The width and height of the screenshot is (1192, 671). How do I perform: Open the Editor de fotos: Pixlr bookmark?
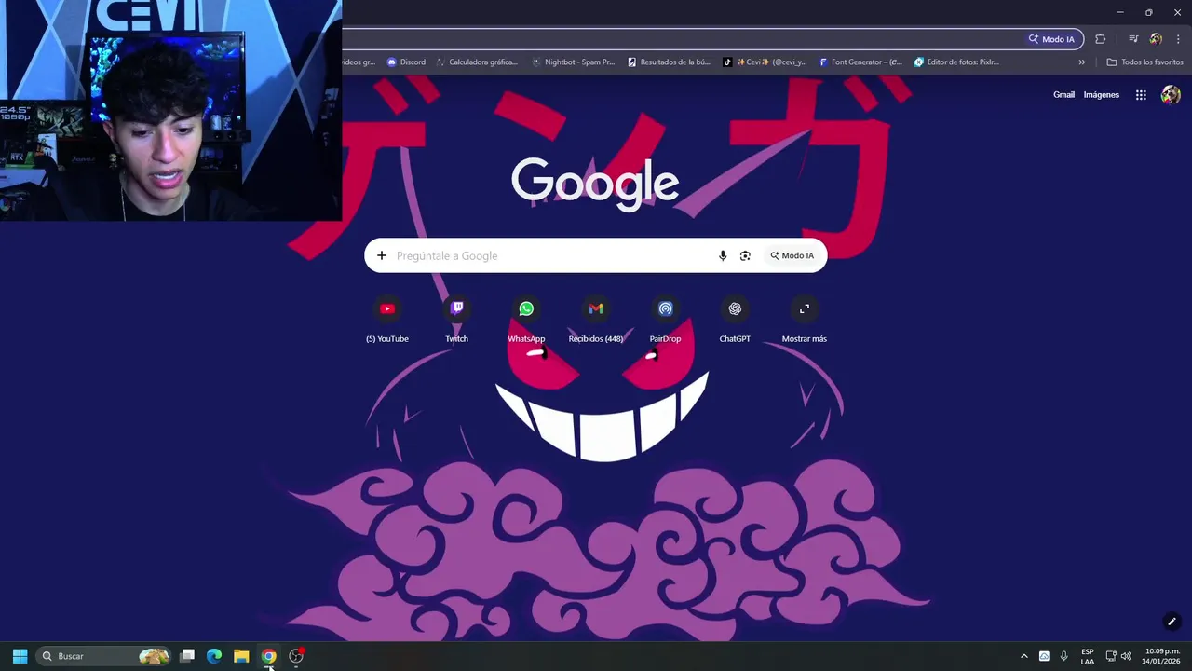[x=956, y=62]
